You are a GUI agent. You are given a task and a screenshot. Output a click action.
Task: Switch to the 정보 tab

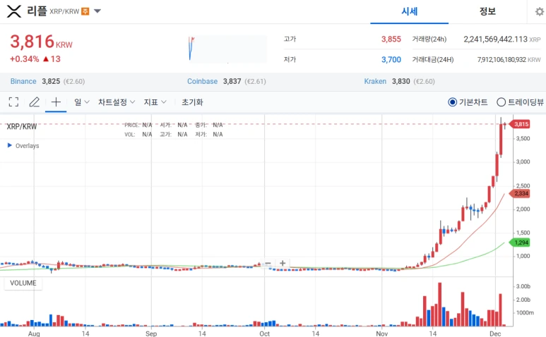487,11
